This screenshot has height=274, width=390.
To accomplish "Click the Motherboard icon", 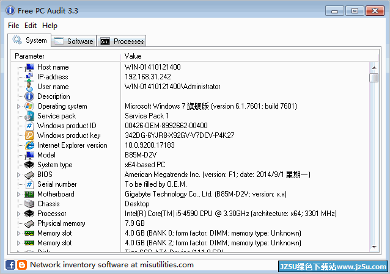I will click(x=29, y=194).
